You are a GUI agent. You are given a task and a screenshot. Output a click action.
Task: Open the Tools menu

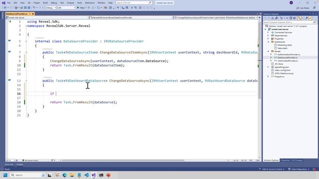[x=80, y=3]
